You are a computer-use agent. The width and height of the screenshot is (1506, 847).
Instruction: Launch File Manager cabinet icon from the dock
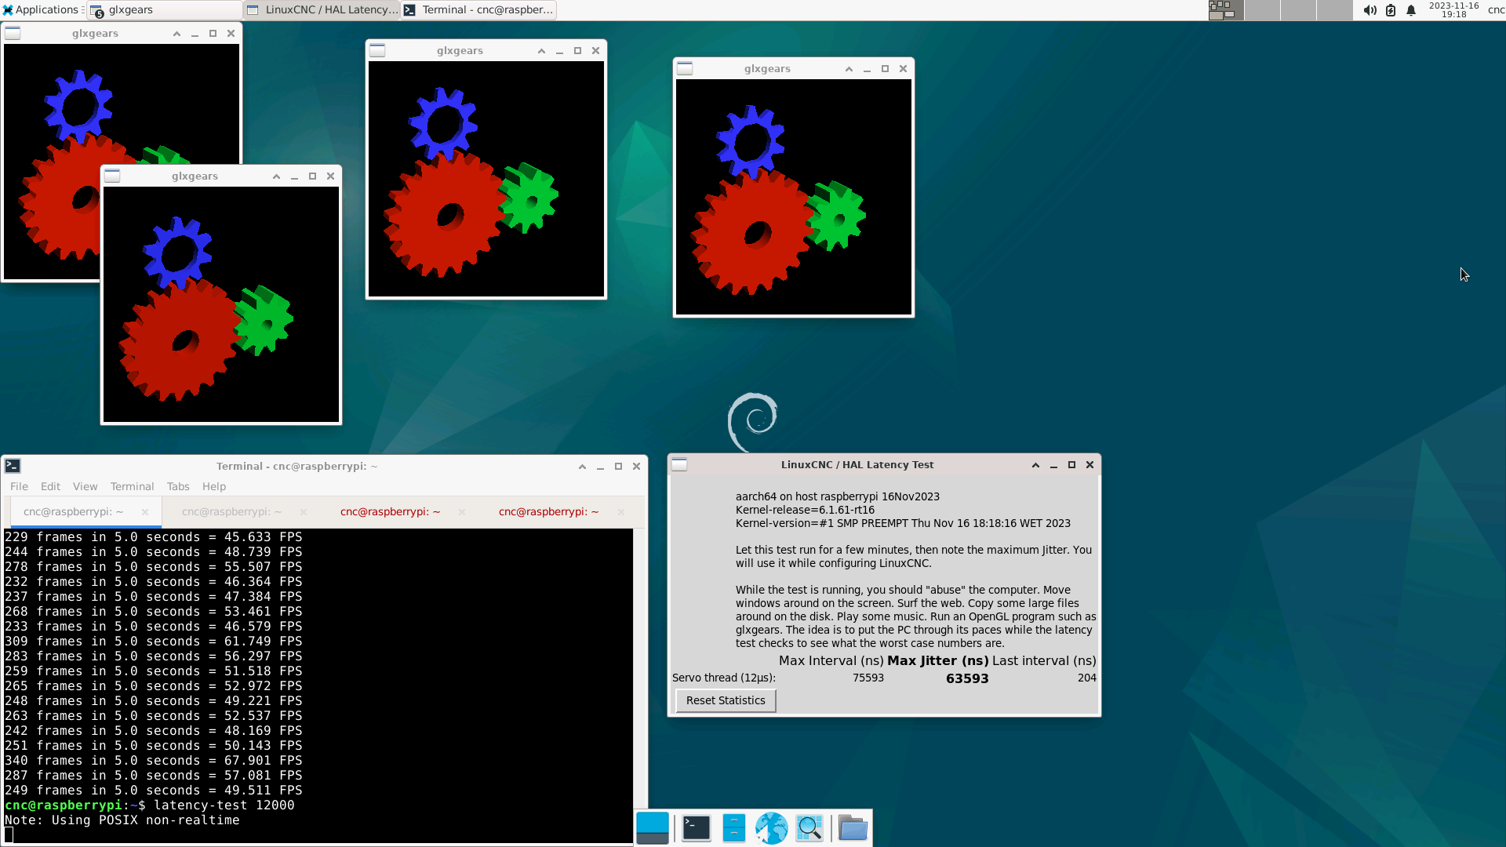[733, 828]
